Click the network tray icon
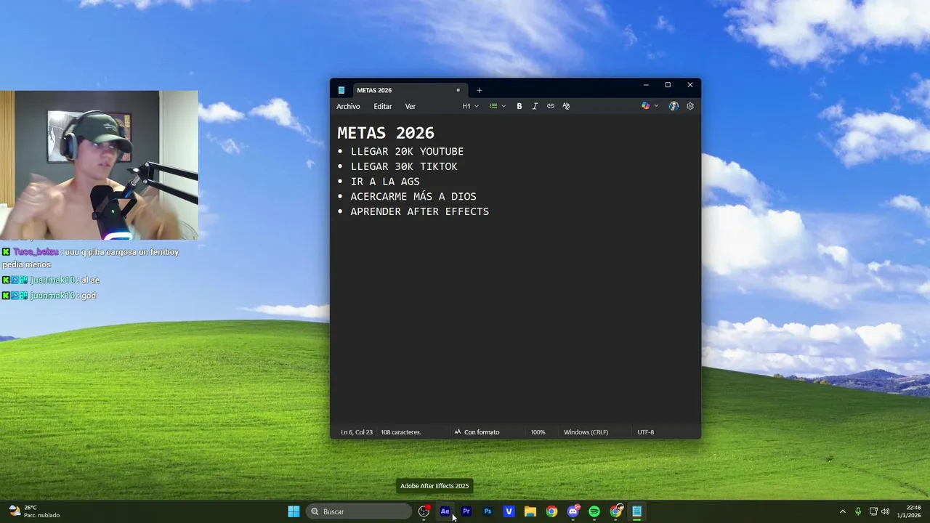The width and height of the screenshot is (930, 523). pos(873,511)
